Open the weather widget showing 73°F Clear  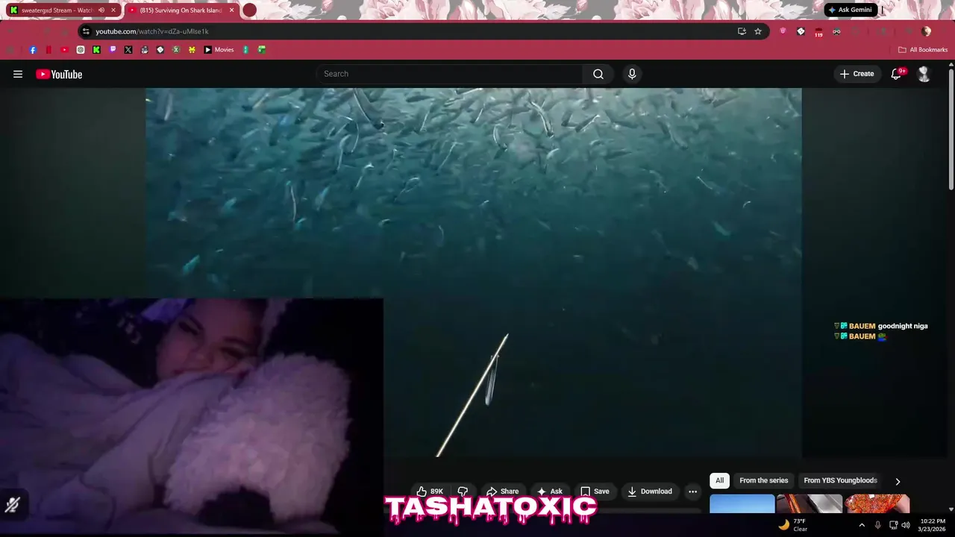[x=792, y=525]
